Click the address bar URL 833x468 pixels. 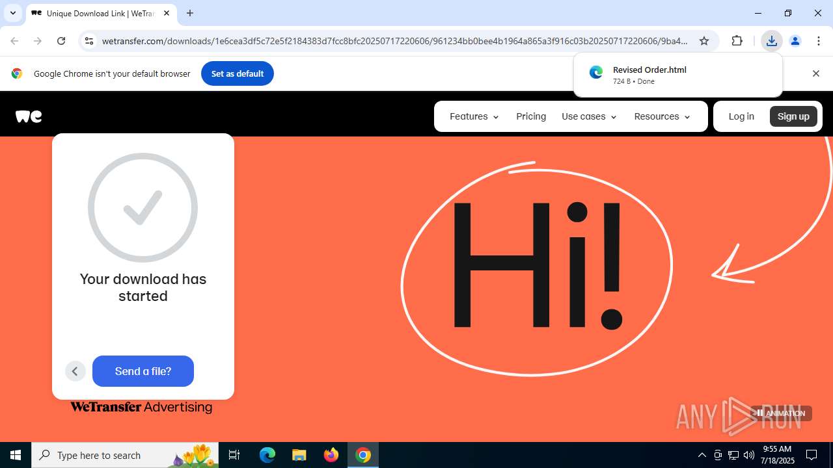(x=394, y=41)
